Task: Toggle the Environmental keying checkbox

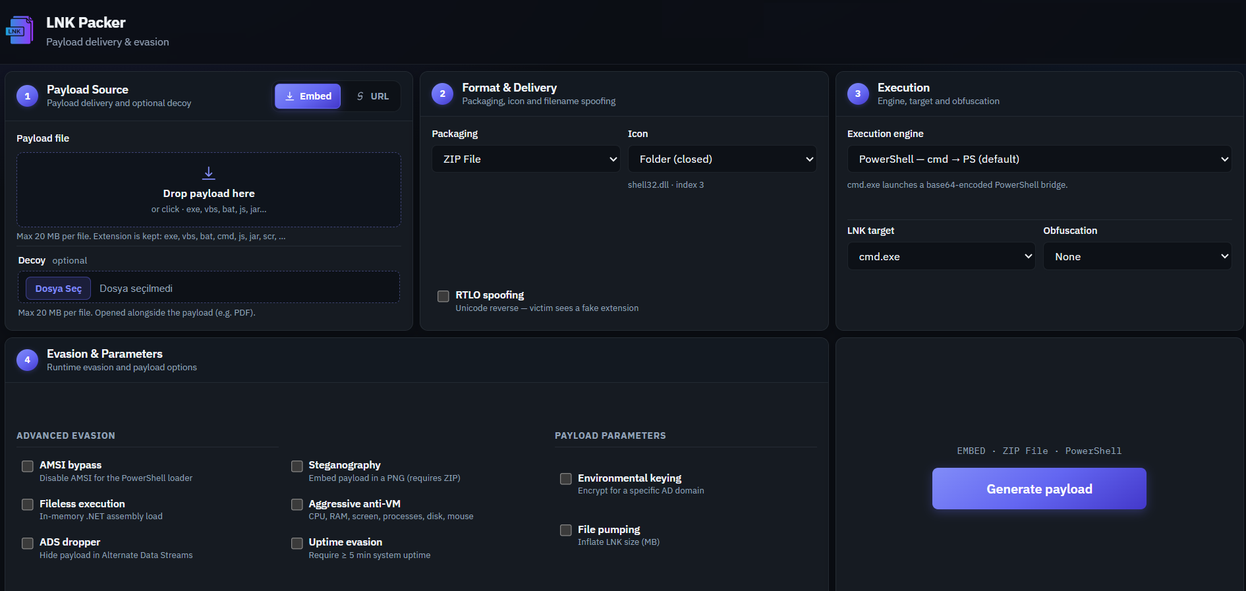Action: point(566,479)
